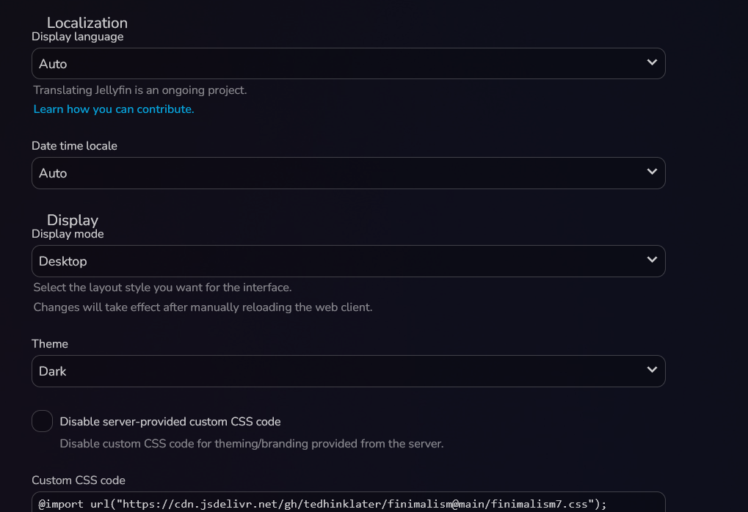Open 'Learn how you can contribute' link
The height and width of the screenshot is (512, 748).
114,109
